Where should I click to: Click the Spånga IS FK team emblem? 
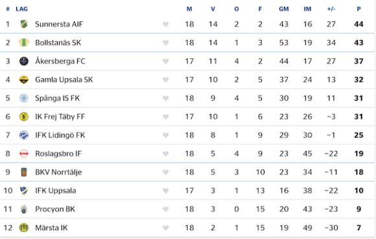pos(24,98)
